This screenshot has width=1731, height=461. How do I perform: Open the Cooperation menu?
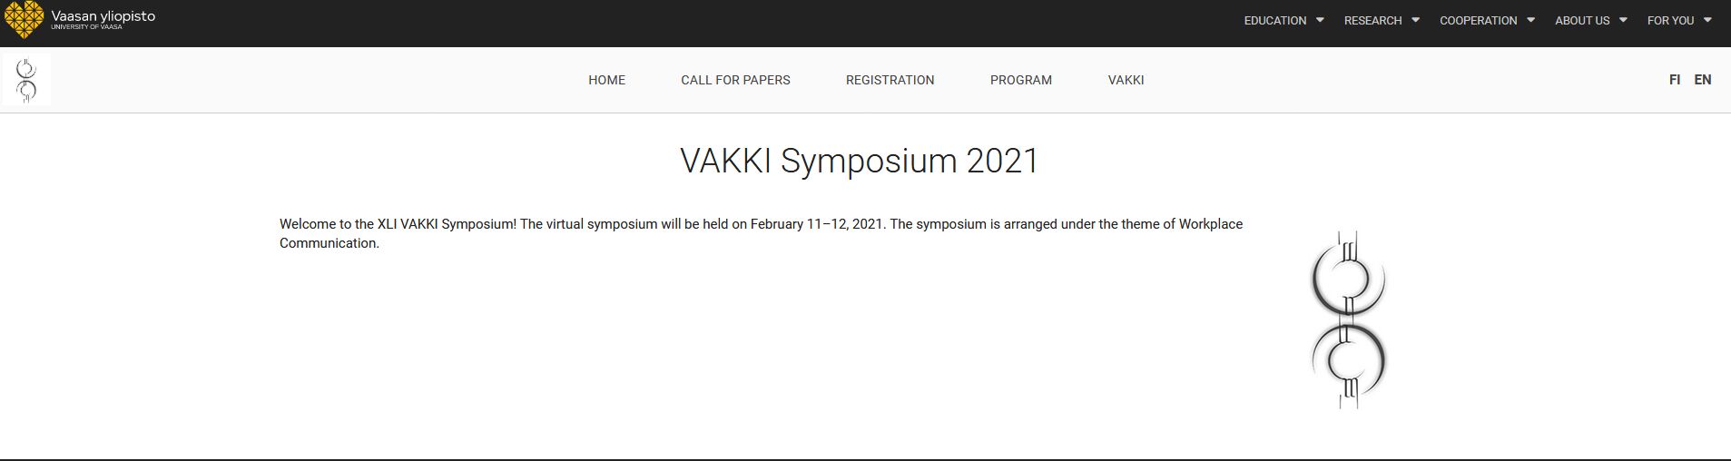1478,20
